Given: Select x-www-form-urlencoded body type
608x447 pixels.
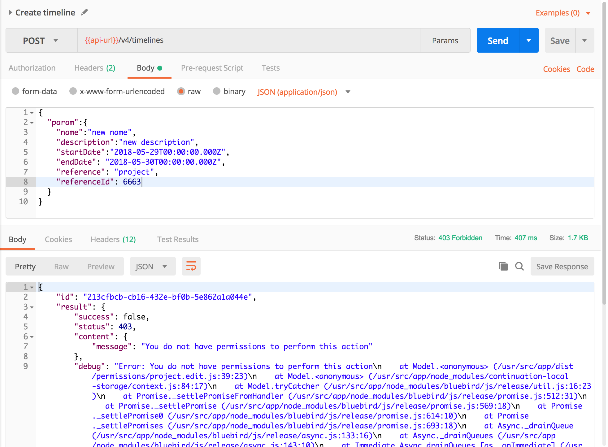Looking at the screenshot, I should point(73,91).
